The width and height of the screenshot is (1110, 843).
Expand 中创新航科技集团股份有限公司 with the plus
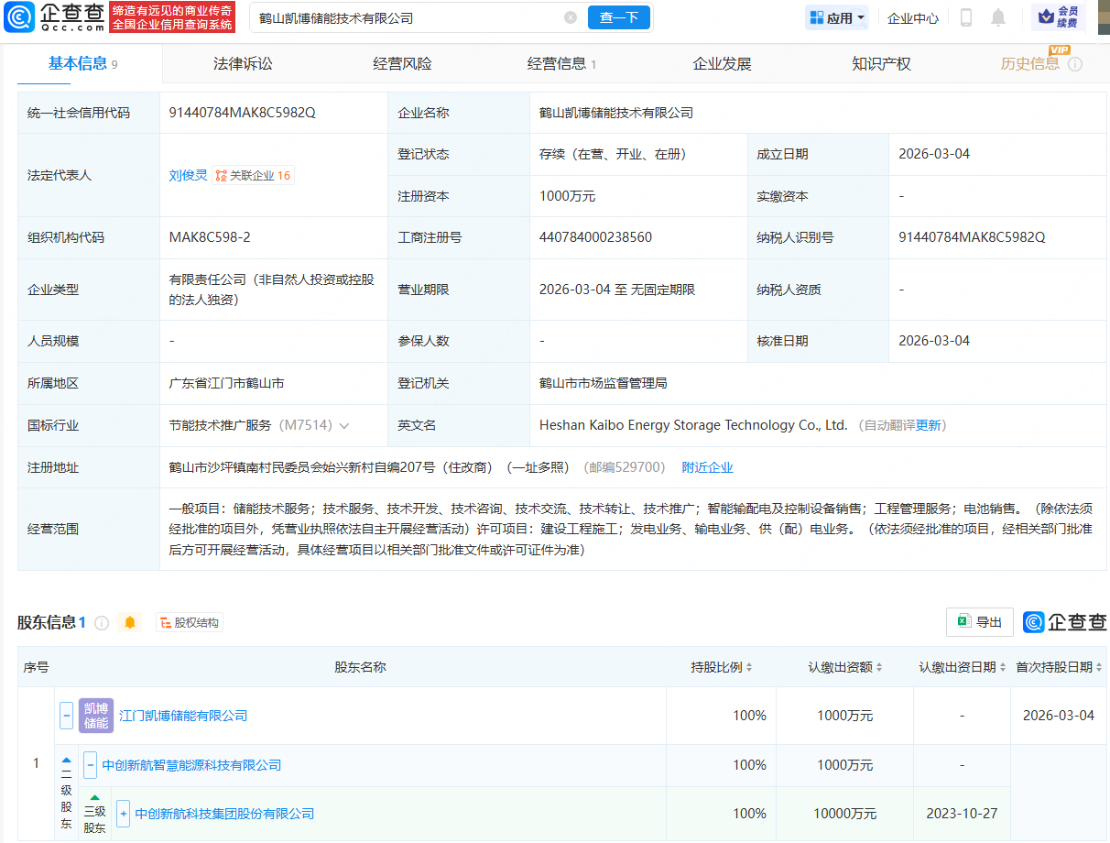123,813
